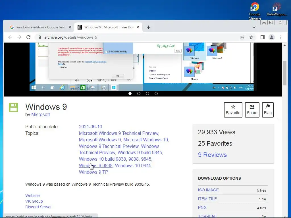
Task: Show PNG 4 files list
Action: coord(261,208)
